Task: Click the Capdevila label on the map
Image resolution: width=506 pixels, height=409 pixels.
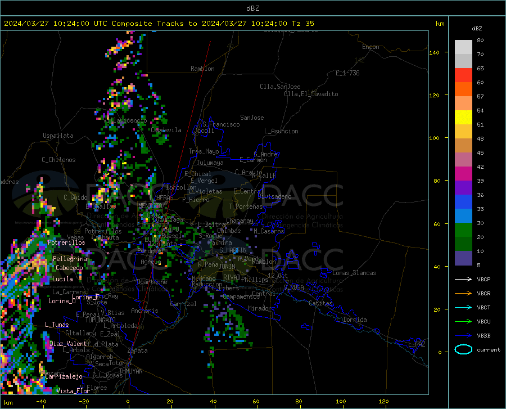Action: (x=166, y=130)
